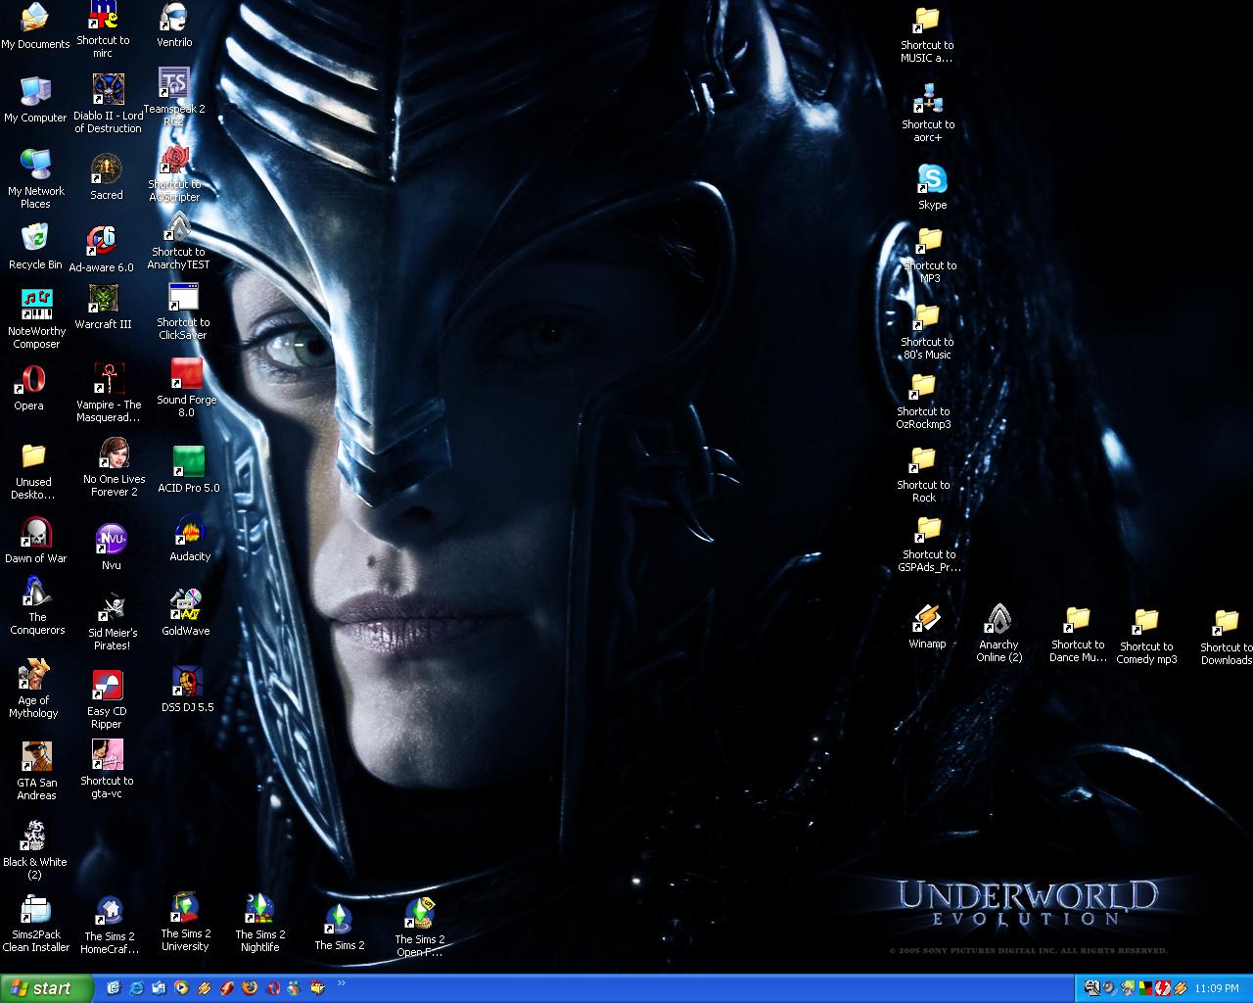Expand the hidden Quick Launch icons chevron
The height and width of the screenshot is (1003, 1253).
(342, 982)
